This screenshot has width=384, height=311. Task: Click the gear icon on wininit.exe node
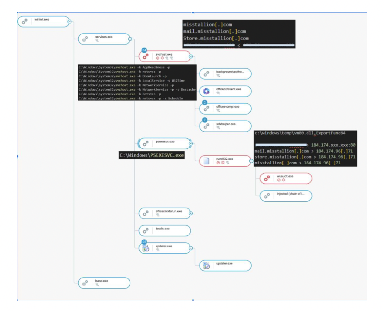[x=25, y=22]
